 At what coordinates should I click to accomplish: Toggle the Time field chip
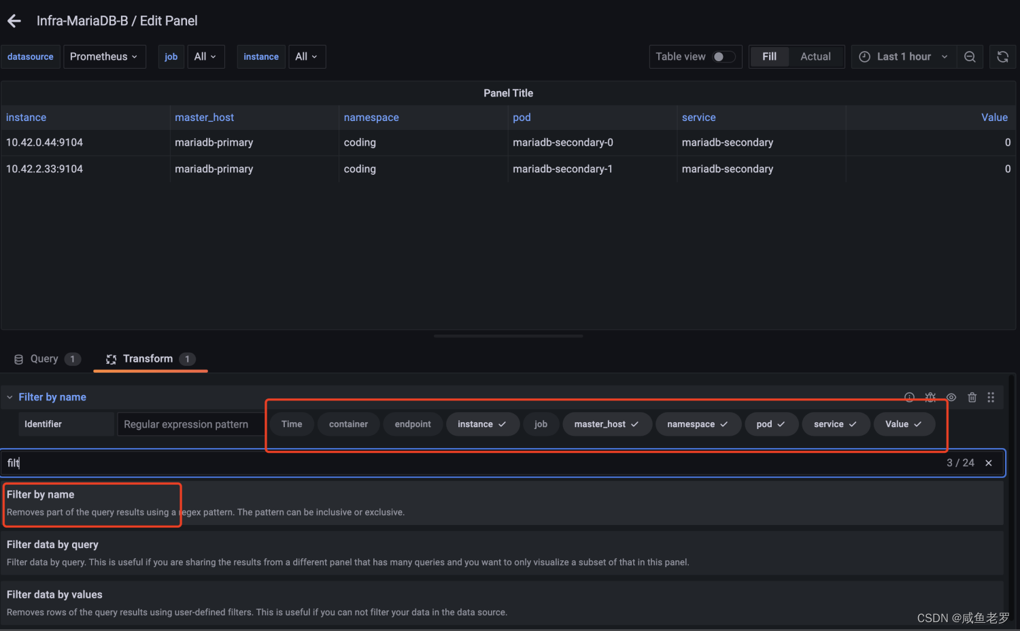[292, 424]
